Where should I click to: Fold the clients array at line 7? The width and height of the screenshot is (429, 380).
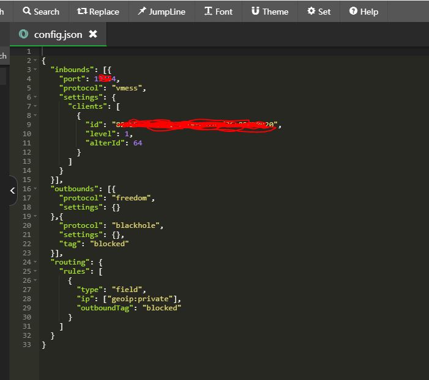35,106
